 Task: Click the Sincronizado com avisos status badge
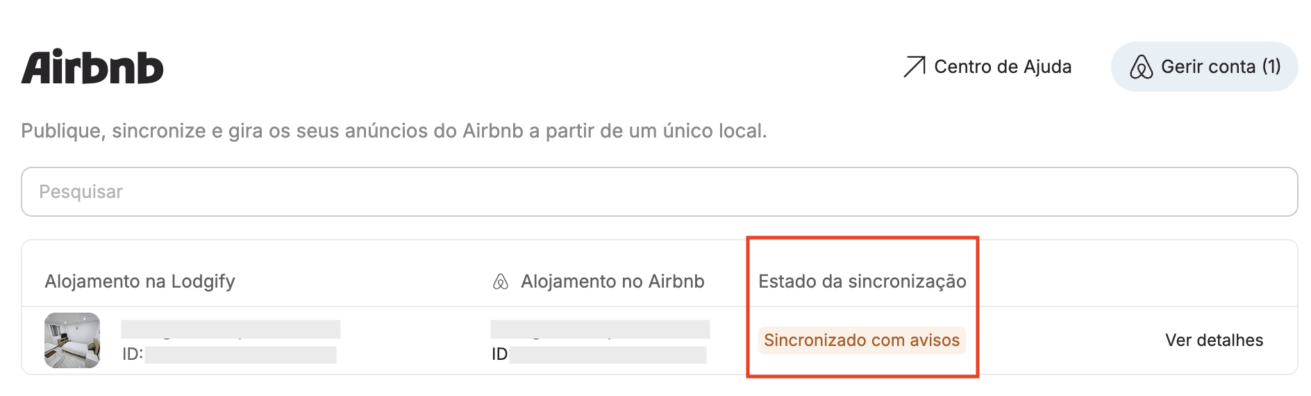tap(862, 340)
